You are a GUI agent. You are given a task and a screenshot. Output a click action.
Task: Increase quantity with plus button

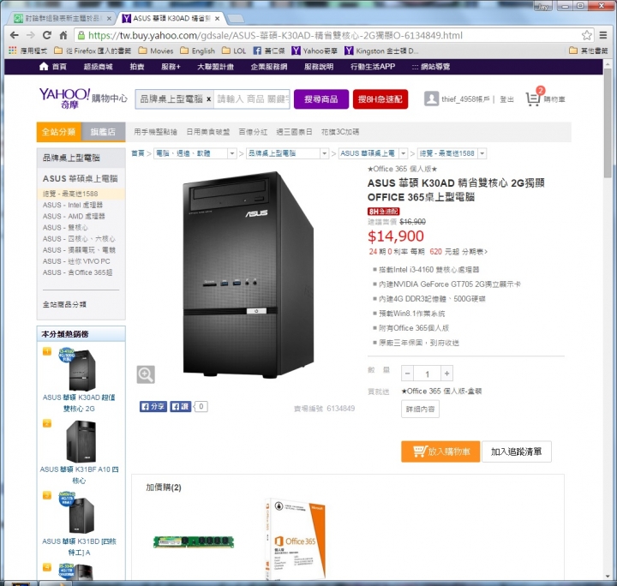point(446,374)
